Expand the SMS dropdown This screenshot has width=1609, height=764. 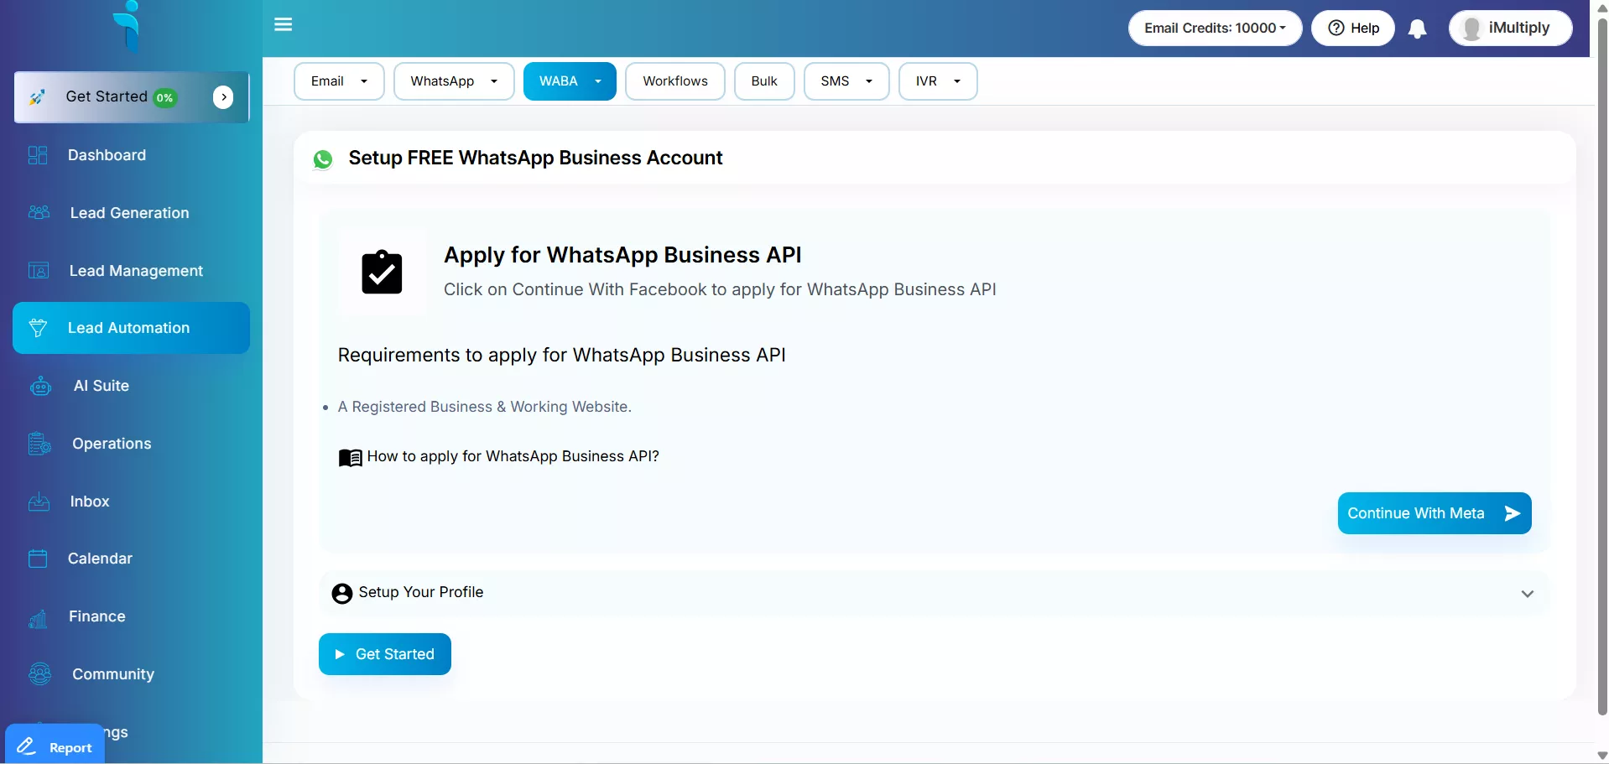pos(846,81)
